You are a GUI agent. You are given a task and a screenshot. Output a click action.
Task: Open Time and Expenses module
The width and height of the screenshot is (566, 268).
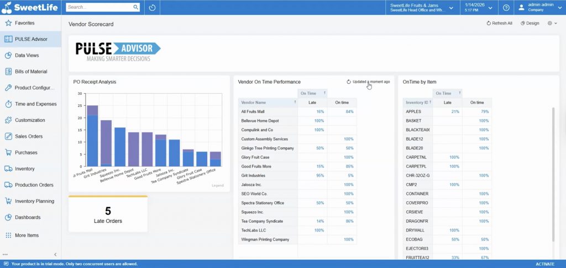pyautogui.click(x=35, y=104)
